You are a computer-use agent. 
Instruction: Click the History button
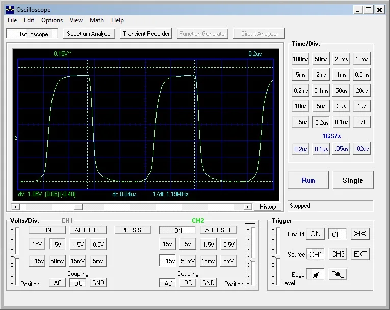[x=268, y=207]
